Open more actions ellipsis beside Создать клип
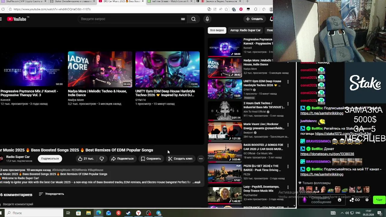 [x=201, y=159]
